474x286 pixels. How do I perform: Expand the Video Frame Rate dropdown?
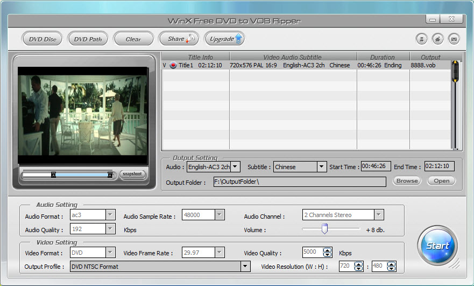[x=220, y=253]
